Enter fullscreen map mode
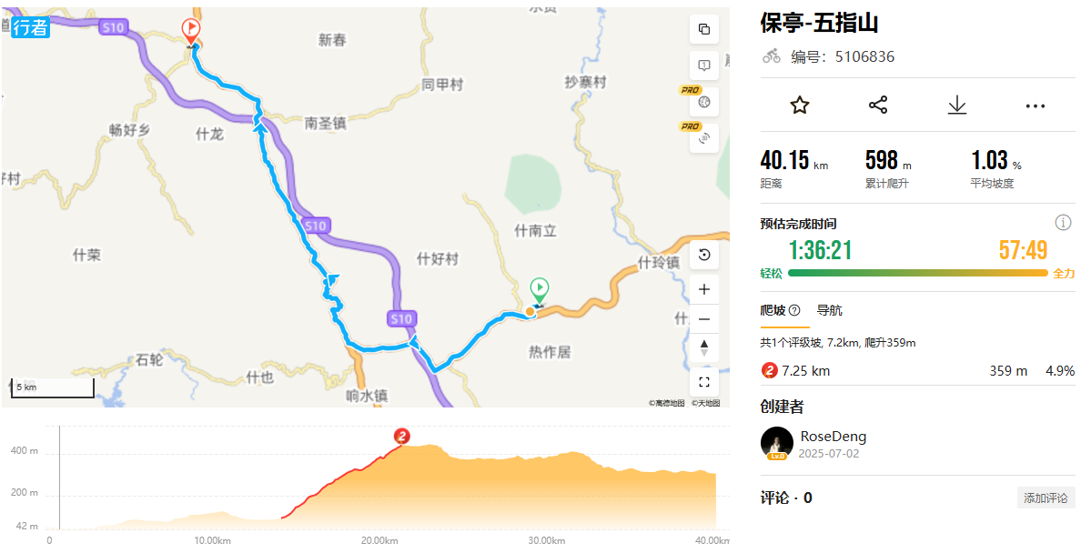Image resolution: width=1081 pixels, height=553 pixels. coord(704,382)
